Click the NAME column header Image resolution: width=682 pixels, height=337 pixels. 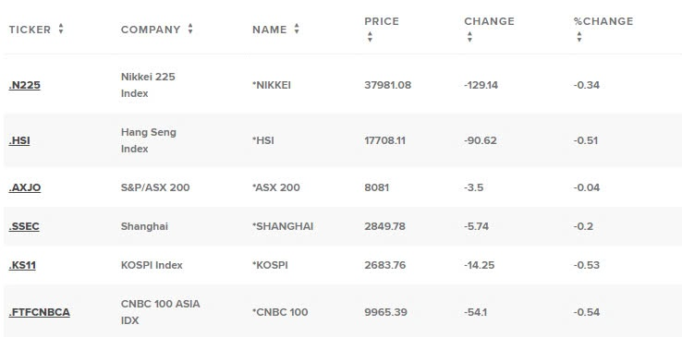point(270,30)
